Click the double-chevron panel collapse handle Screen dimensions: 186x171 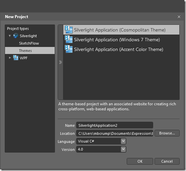[60, 62]
